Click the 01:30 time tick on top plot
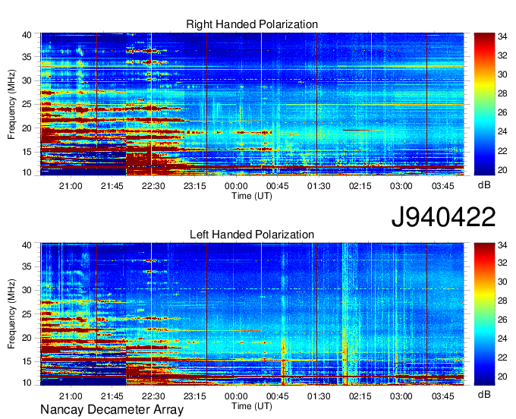 (x=319, y=186)
